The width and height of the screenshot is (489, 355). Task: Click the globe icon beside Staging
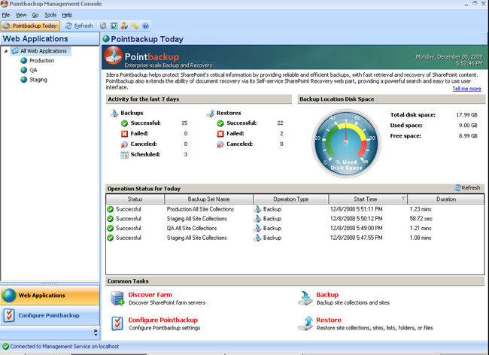24,80
